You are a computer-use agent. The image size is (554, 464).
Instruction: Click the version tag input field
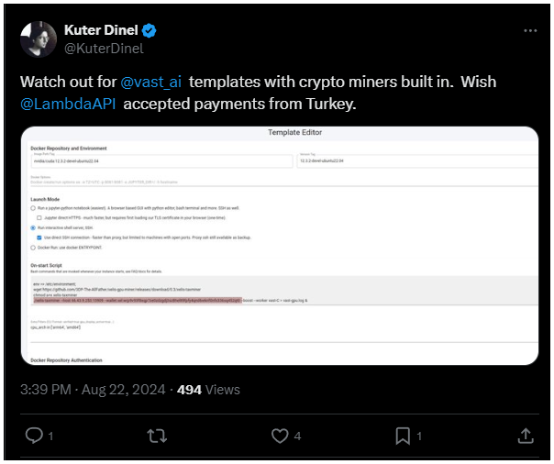click(417, 160)
